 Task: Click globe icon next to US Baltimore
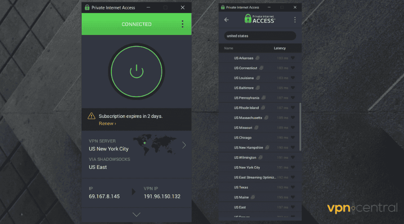pos(258,88)
